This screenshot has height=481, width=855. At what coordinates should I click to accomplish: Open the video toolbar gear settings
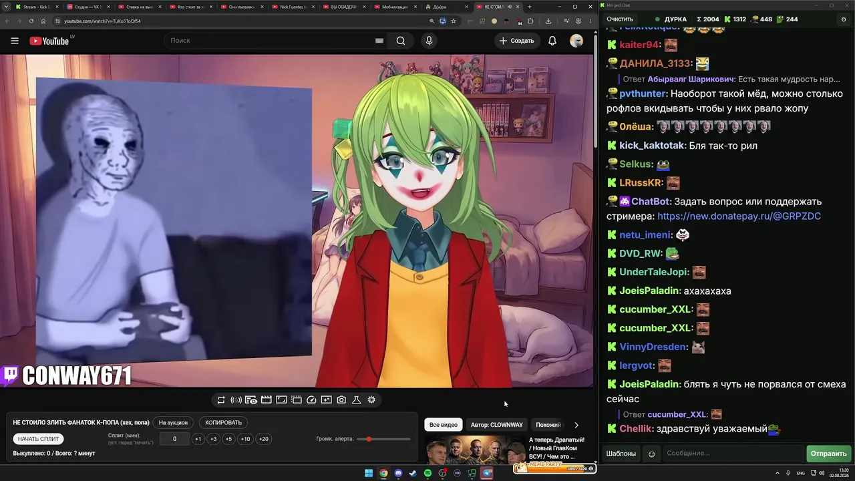pos(371,400)
